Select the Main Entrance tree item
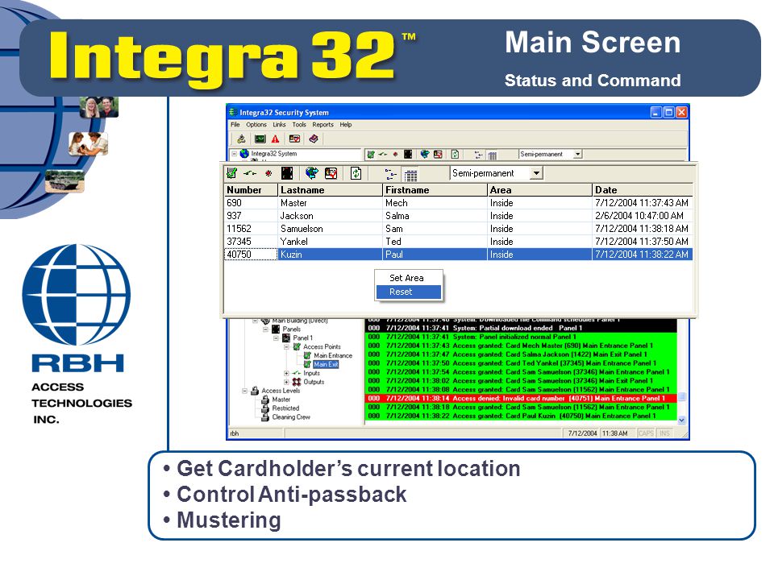 click(333, 355)
